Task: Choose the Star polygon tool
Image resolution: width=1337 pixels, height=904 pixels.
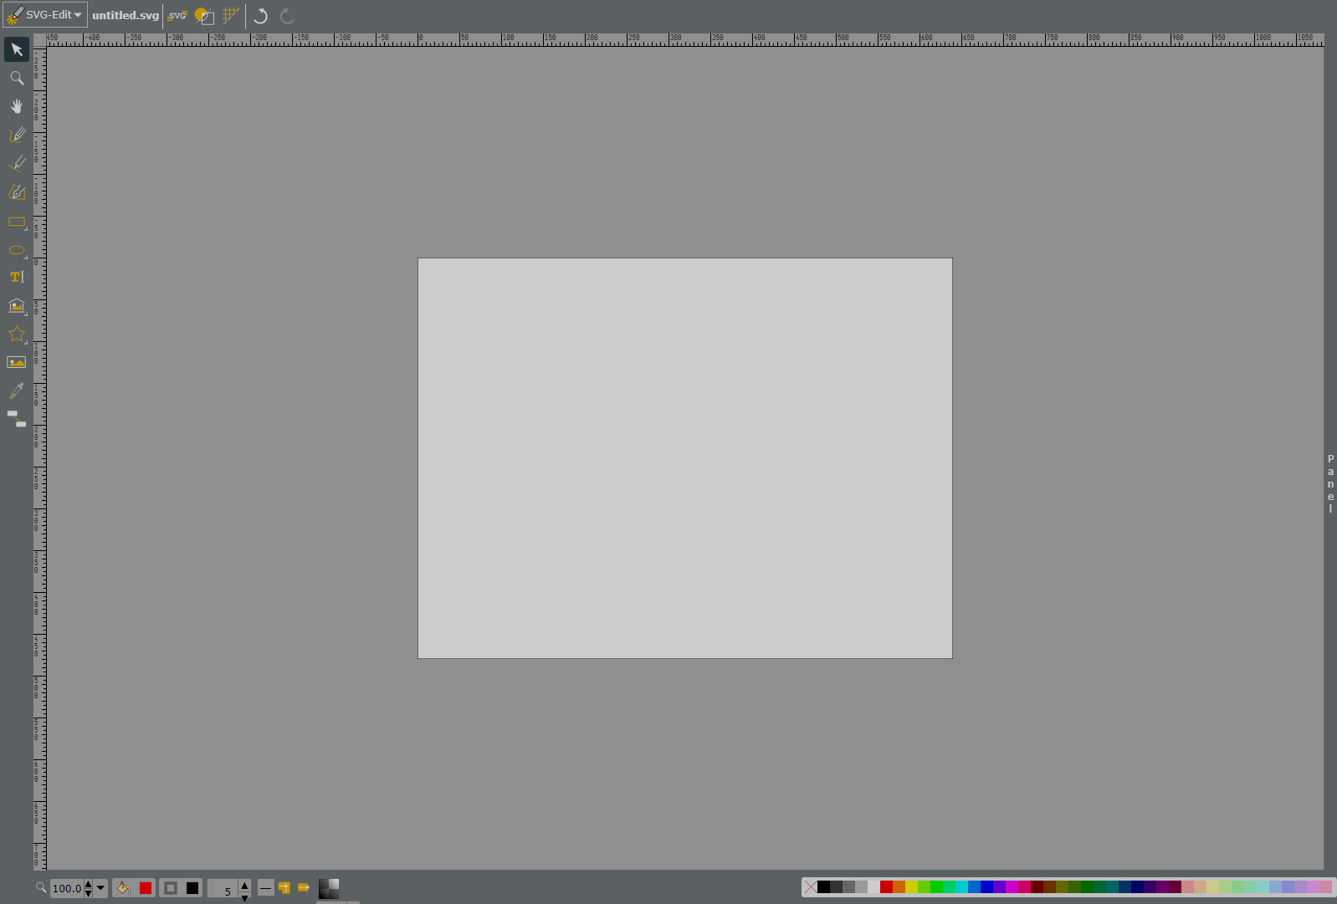Action: (17, 334)
